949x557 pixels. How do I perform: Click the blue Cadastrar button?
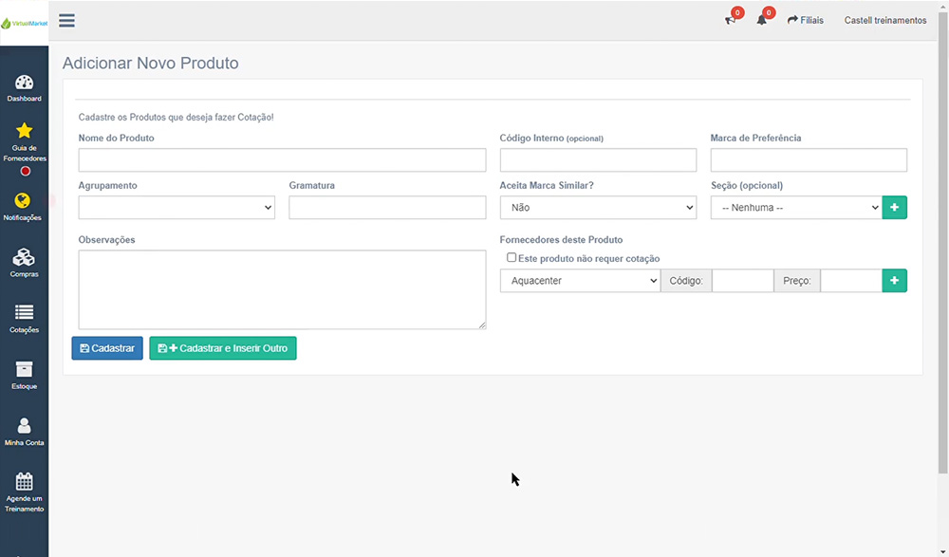(x=107, y=348)
